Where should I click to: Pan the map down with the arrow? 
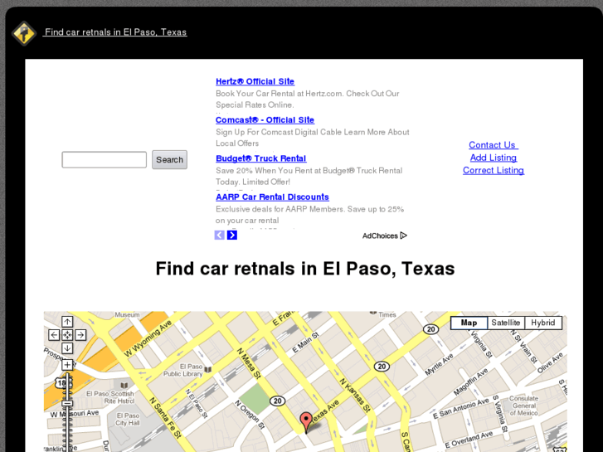click(x=67, y=348)
